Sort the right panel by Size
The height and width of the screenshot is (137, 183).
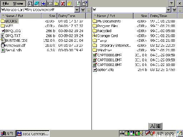pyautogui.click(x=141, y=16)
